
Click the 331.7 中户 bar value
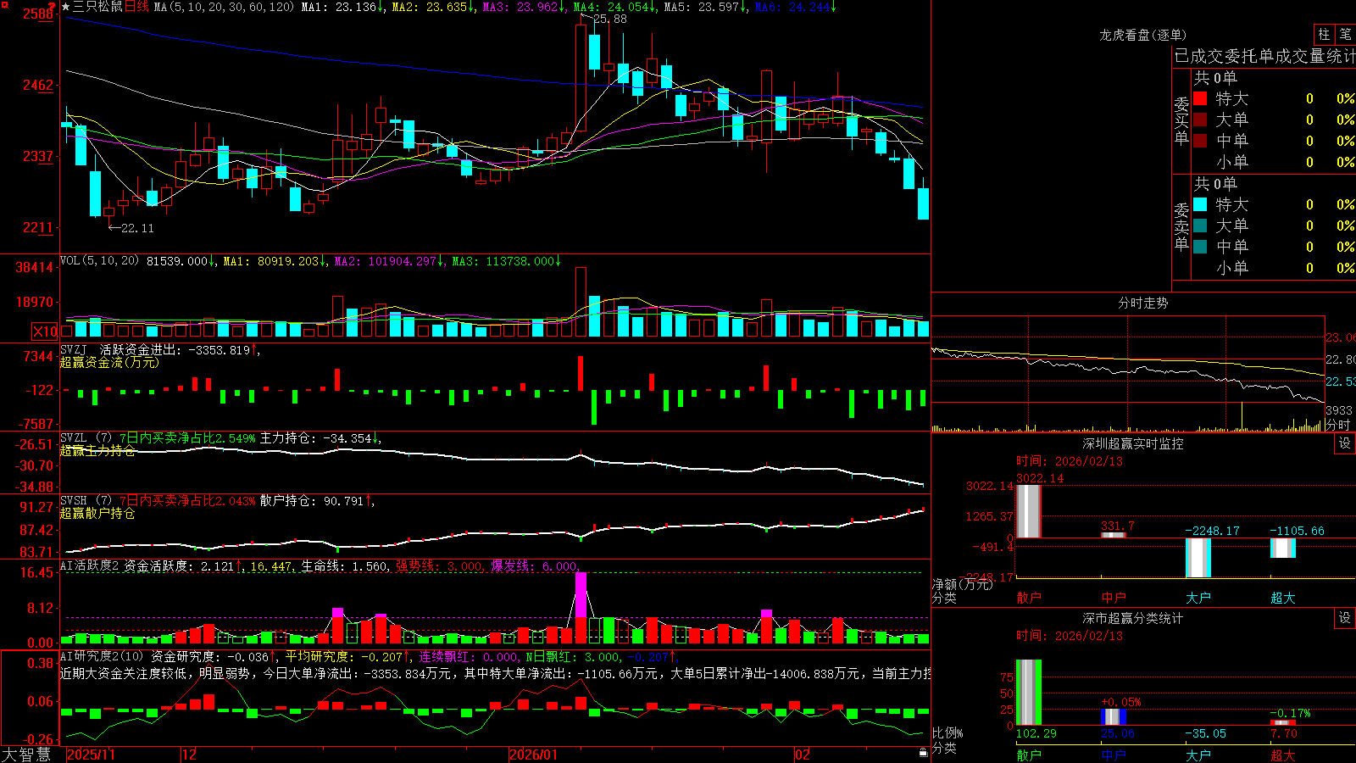[x=1117, y=526]
